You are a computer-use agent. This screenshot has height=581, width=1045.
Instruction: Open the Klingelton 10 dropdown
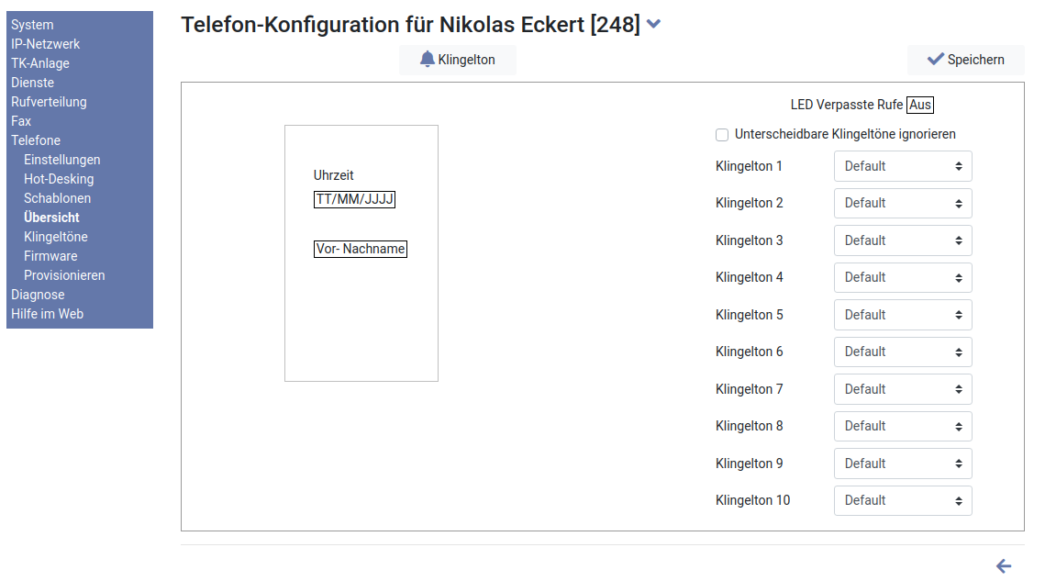[902, 500]
